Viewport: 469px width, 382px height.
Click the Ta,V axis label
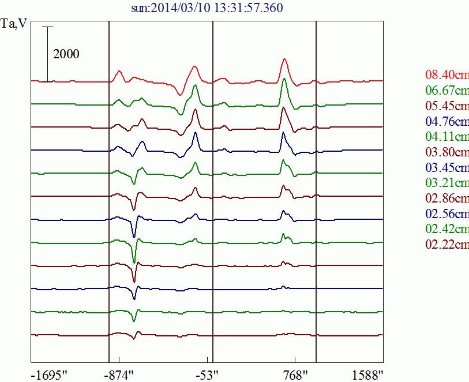[14, 23]
